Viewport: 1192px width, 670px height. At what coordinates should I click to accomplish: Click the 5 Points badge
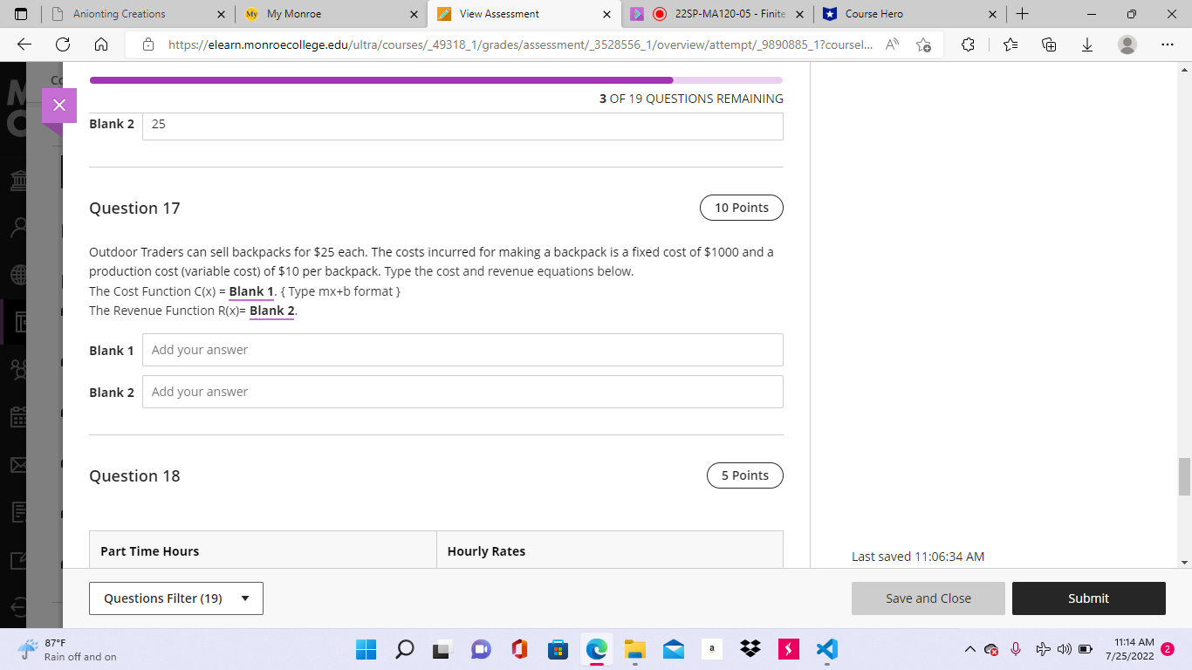click(745, 475)
